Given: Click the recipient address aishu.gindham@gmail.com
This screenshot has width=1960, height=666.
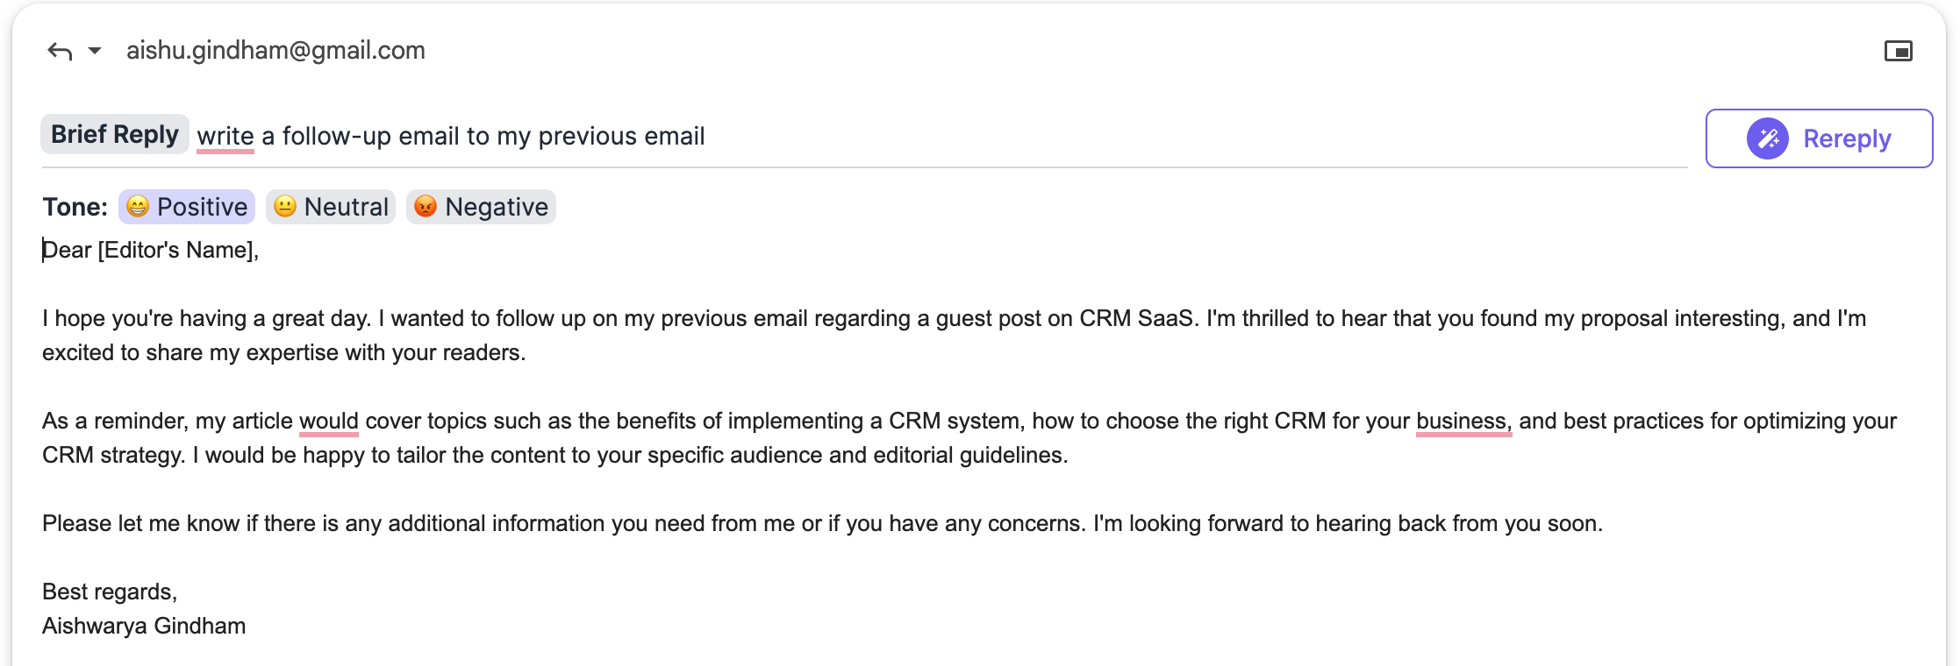Looking at the screenshot, I should click(x=275, y=51).
